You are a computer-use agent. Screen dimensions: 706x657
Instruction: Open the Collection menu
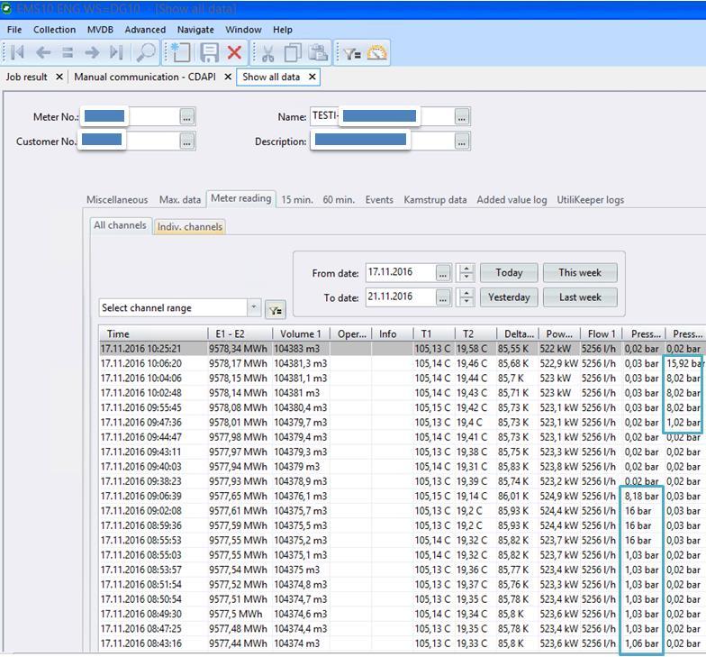tap(54, 30)
